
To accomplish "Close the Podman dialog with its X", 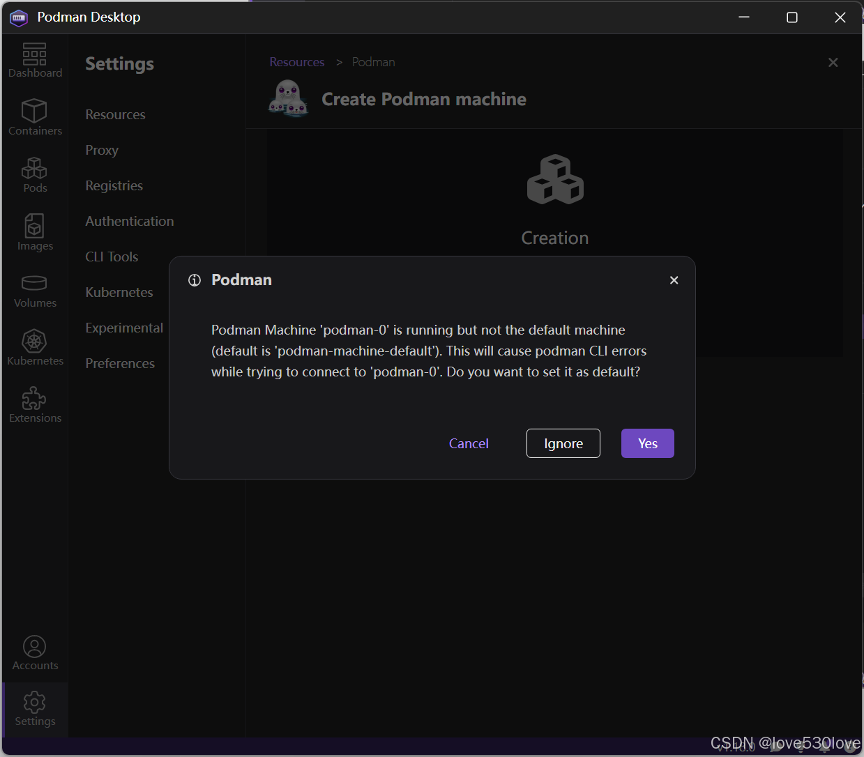I will pyautogui.click(x=674, y=280).
